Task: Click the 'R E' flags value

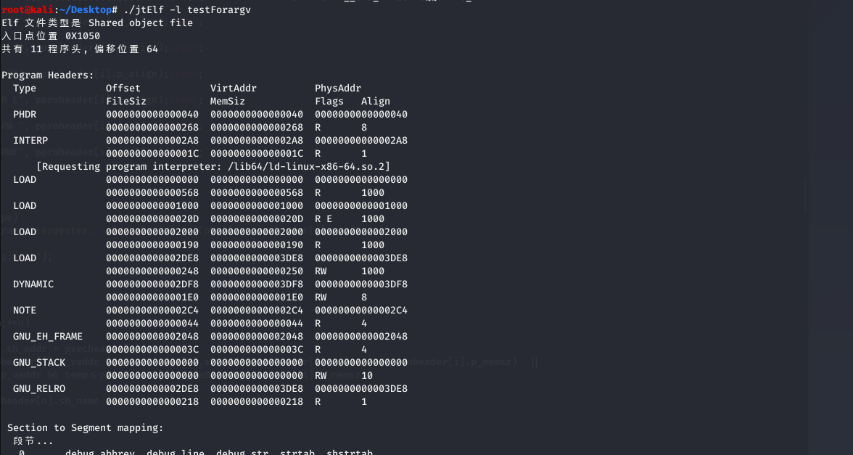Action: pyautogui.click(x=324, y=219)
